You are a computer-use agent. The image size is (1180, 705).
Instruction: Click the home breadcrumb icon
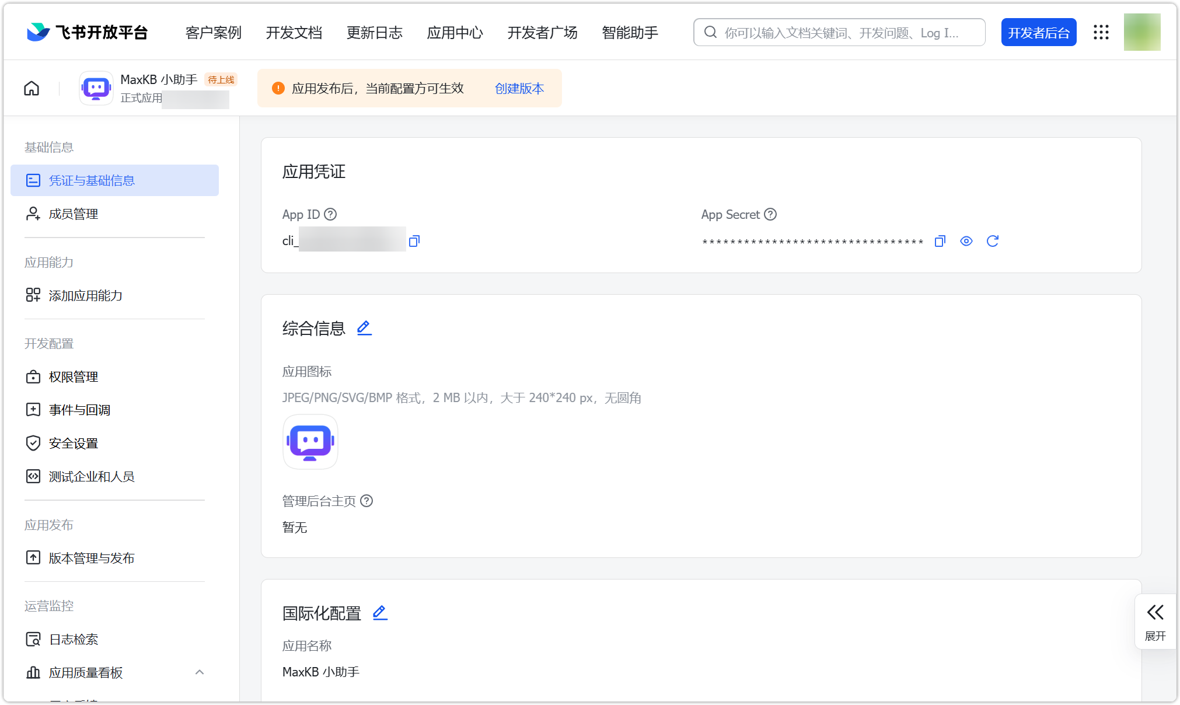(32, 88)
